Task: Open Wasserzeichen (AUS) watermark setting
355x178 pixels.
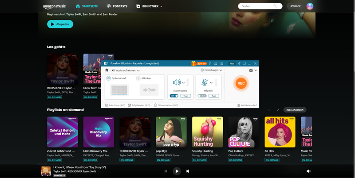Action: coord(166,105)
